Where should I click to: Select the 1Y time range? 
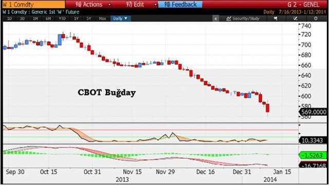point(76,18)
